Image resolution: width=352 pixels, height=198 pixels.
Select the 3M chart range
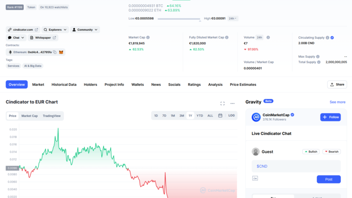coord(182,116)
